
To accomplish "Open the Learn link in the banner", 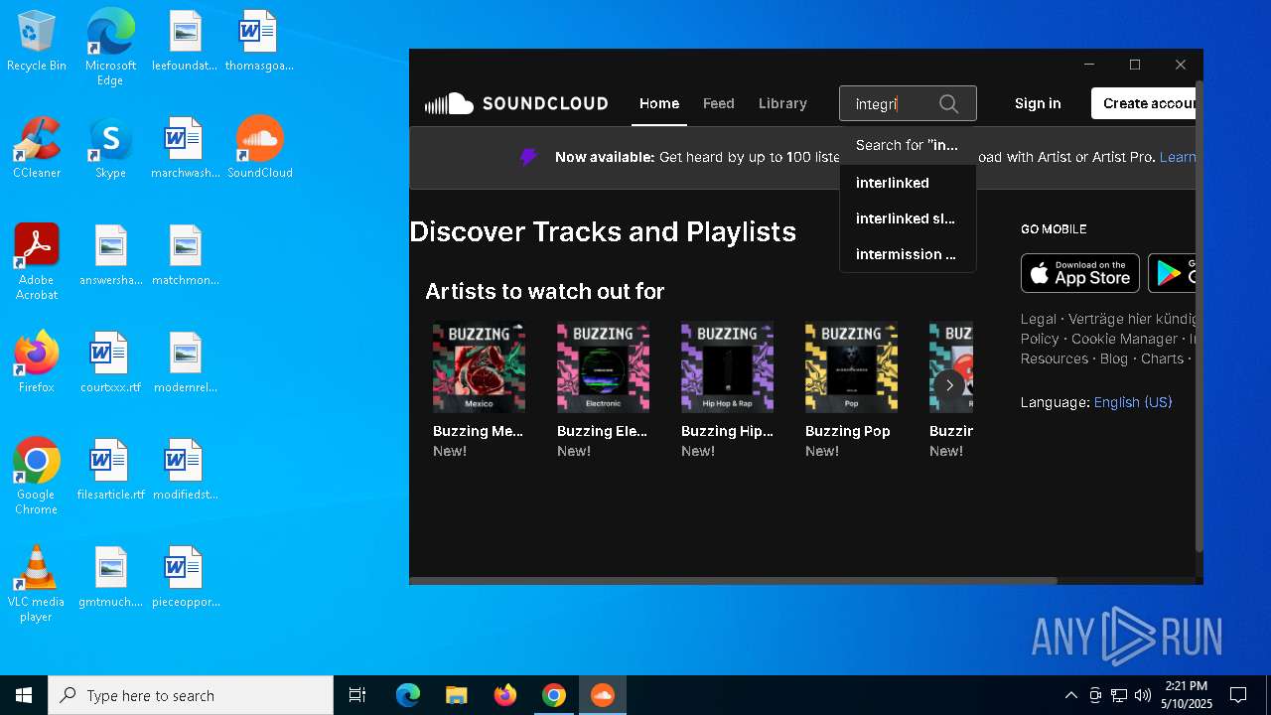I will 1178,157.
